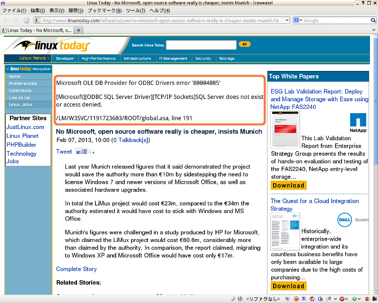Open the ファイル(F) menu
This screenshot has height=303, width=378.
tap(14, 10)
